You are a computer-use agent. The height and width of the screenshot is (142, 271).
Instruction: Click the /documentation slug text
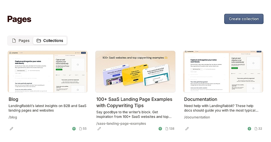point(197,117)
